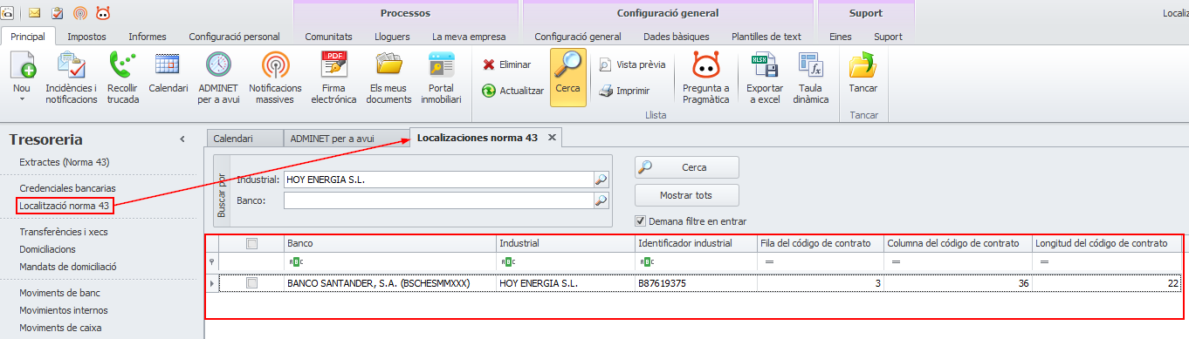Open Plantilles de text tab
Screen dimensions: 1189x339
(x=766, y=37)
